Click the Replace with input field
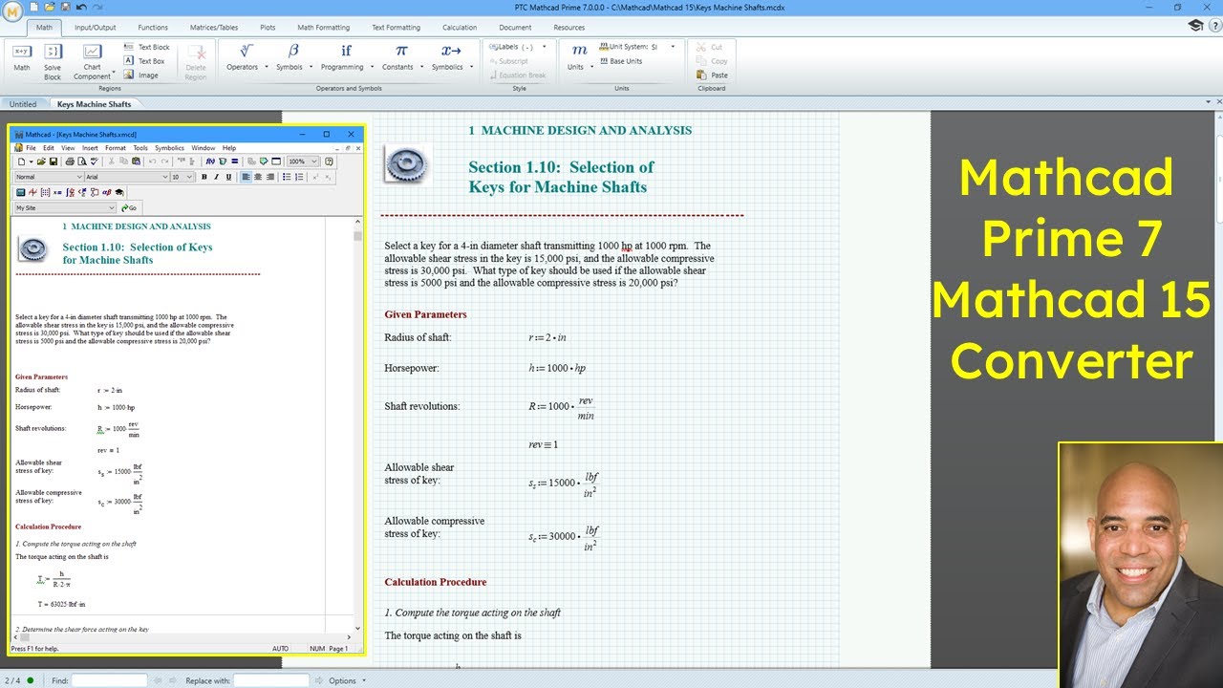Image resolution: width=1223 pixels, height=688 pixels. pos(271,680)
